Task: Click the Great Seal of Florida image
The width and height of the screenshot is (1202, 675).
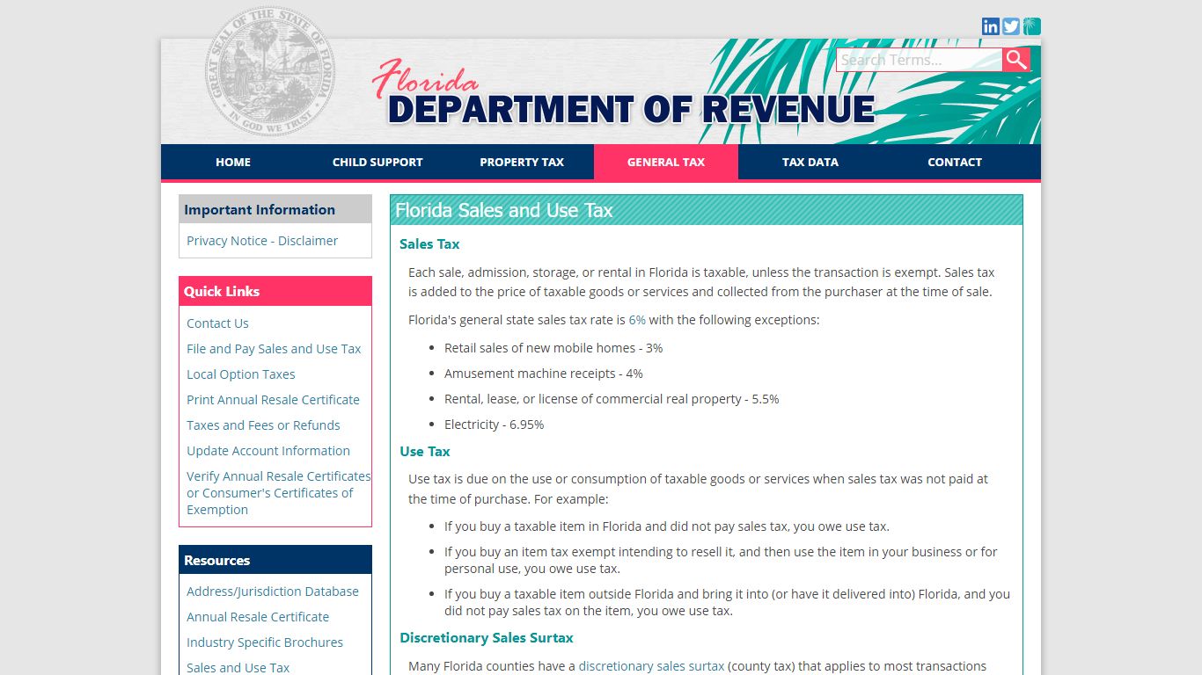Action: point(269,72)
